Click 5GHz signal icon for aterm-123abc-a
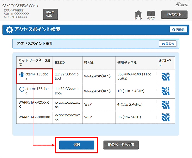Screen dimensions: 192x158 [165, 77]
